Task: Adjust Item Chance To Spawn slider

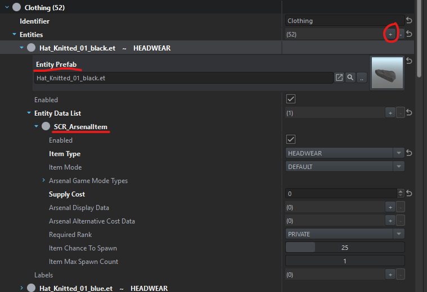Action: 345,248
